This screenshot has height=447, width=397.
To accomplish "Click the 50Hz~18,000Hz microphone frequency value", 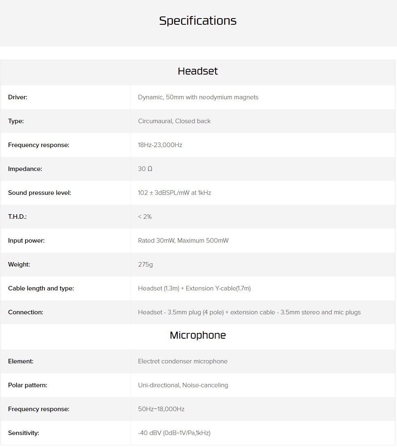I will coord(161,409).
